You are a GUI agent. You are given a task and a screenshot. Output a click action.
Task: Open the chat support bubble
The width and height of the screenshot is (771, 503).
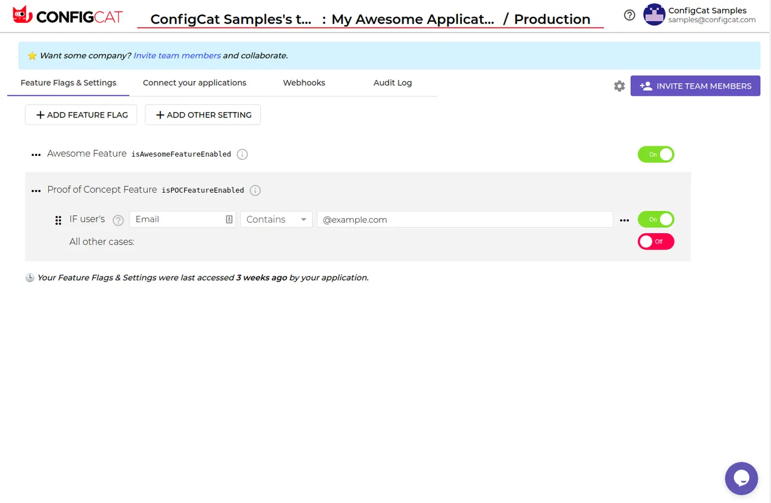point(741,478)
